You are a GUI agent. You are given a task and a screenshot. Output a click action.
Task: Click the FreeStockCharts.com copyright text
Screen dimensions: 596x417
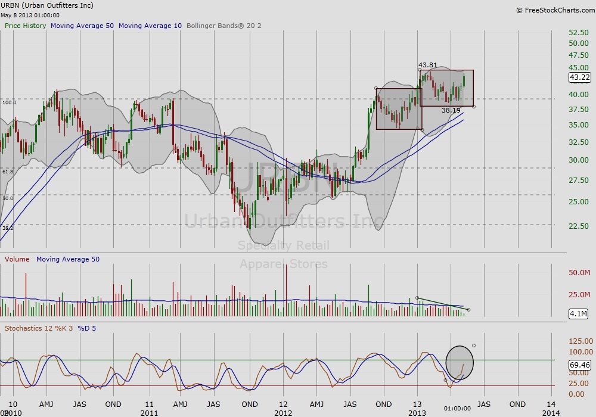click(x=555, y=10)
